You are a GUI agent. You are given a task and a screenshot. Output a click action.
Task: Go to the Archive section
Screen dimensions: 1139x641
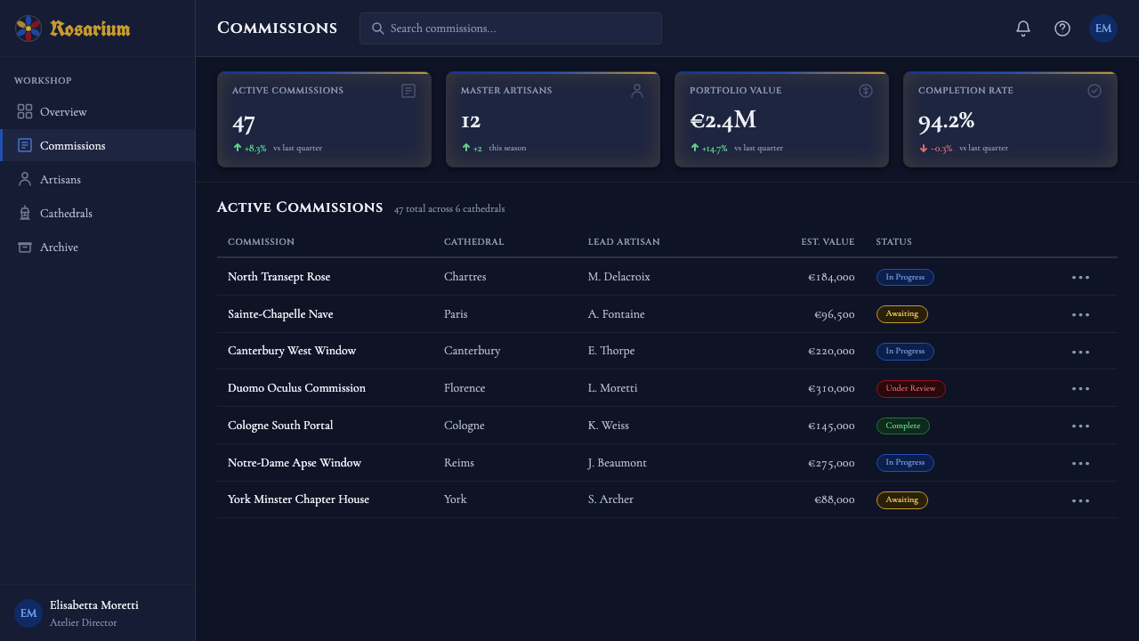[x=98, y=247]
